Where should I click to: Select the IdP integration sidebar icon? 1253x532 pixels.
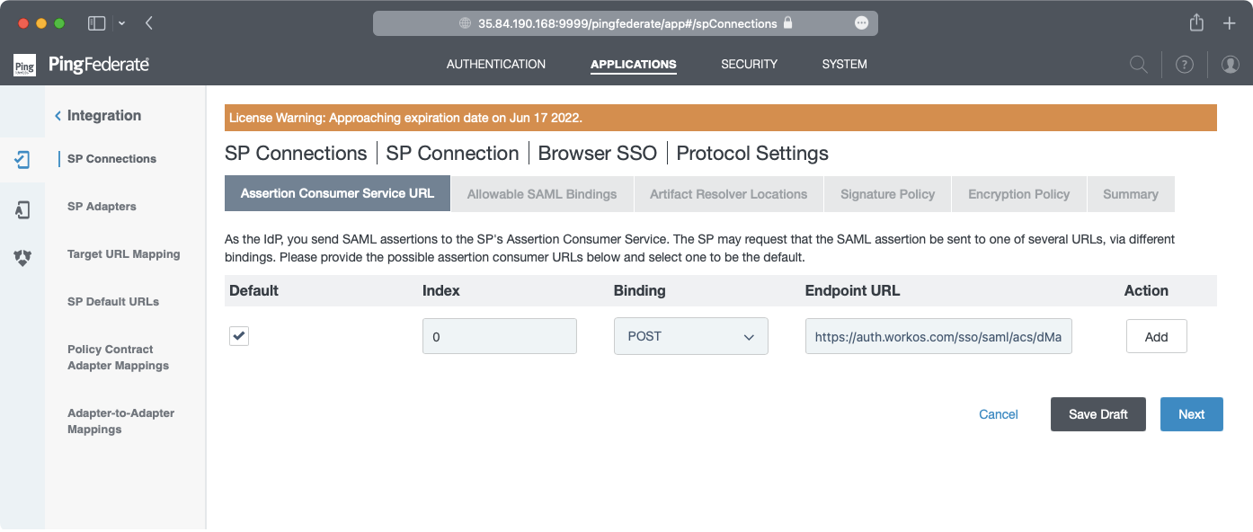click(22, 209)
